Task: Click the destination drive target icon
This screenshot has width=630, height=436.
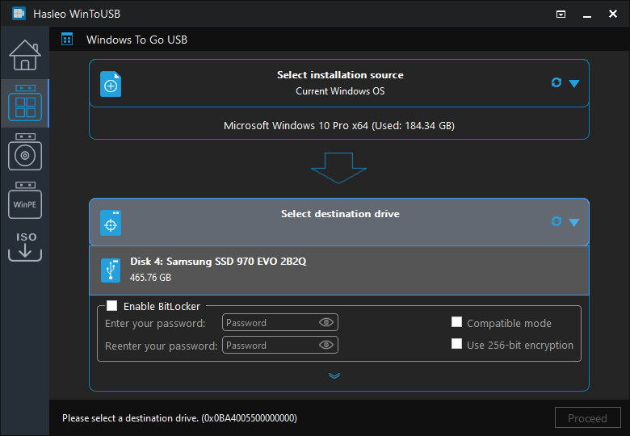Action: 111,223
